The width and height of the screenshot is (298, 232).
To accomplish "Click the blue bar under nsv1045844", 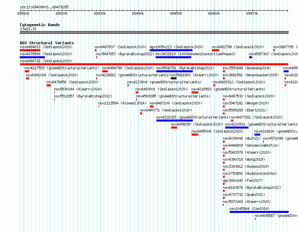I will point(259,212).
